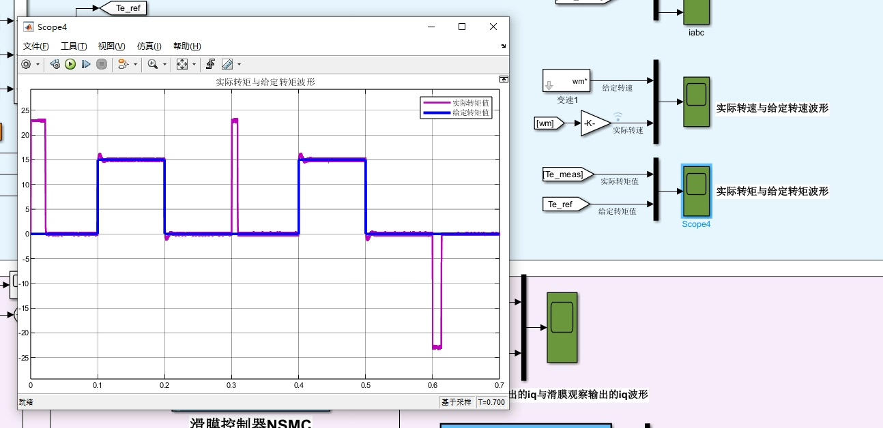The image size is (883, 428).
Task: Open the 工具(T) menu
Action: [x=74, y=46]
